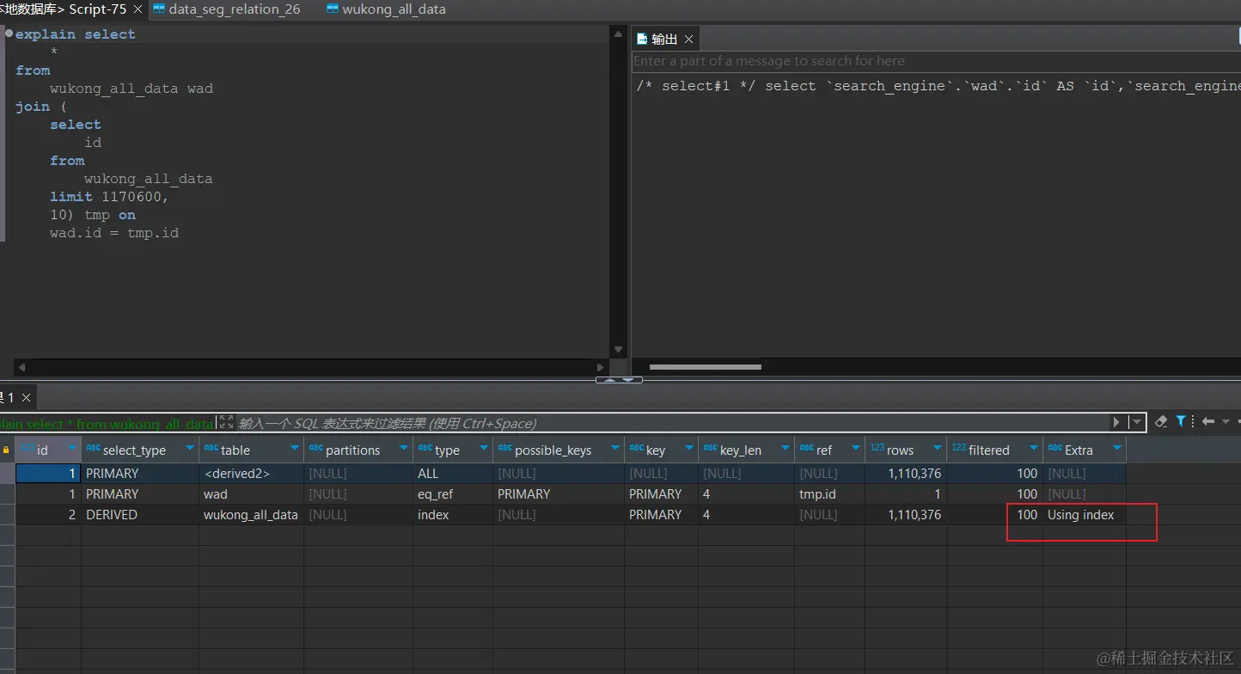
Task: Click the editor's horizontal scrollbar right arrow
Action: (x=602, y=366)
